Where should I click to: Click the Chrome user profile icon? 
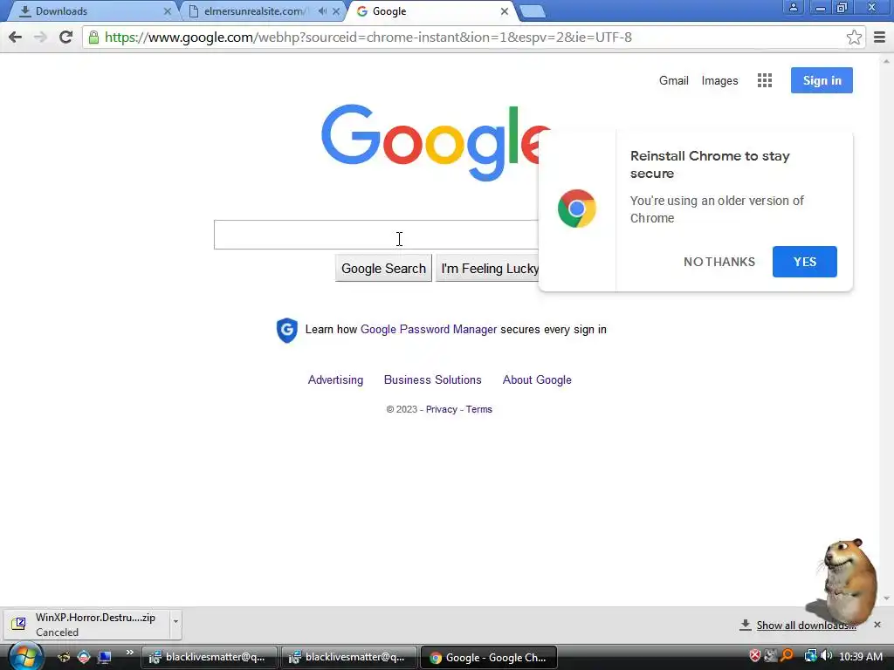pos(793,8)
